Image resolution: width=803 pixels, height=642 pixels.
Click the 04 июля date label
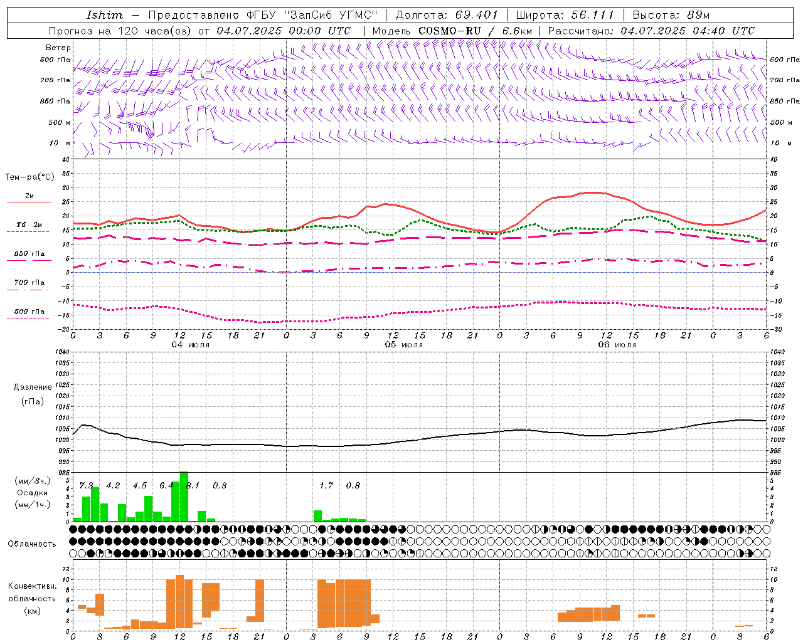pyautogui.click(x=191, y=345)
